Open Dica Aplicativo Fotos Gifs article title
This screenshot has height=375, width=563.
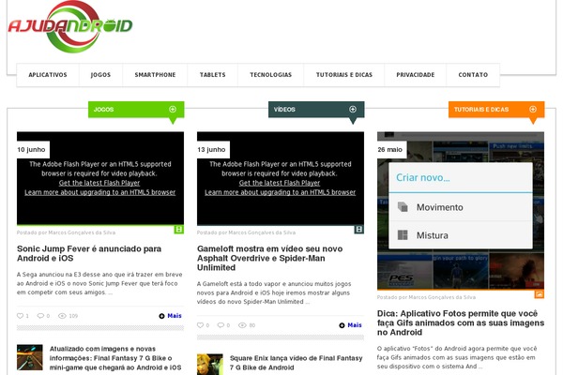[x=461, y=322]
